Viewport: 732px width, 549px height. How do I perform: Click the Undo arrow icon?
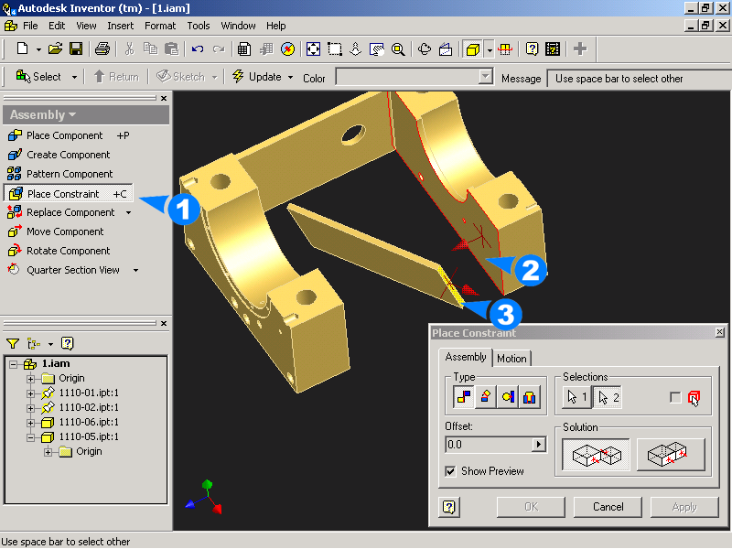click(x=198, y=49)
